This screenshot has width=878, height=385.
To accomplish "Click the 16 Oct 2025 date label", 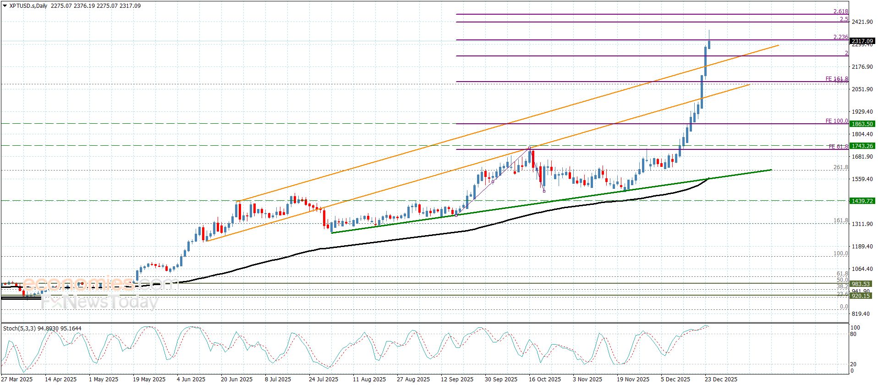I will 544,379.
